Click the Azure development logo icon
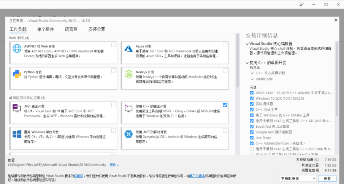Image resolution: width=344 pixels, height=184 pixels. coord(128,48)
